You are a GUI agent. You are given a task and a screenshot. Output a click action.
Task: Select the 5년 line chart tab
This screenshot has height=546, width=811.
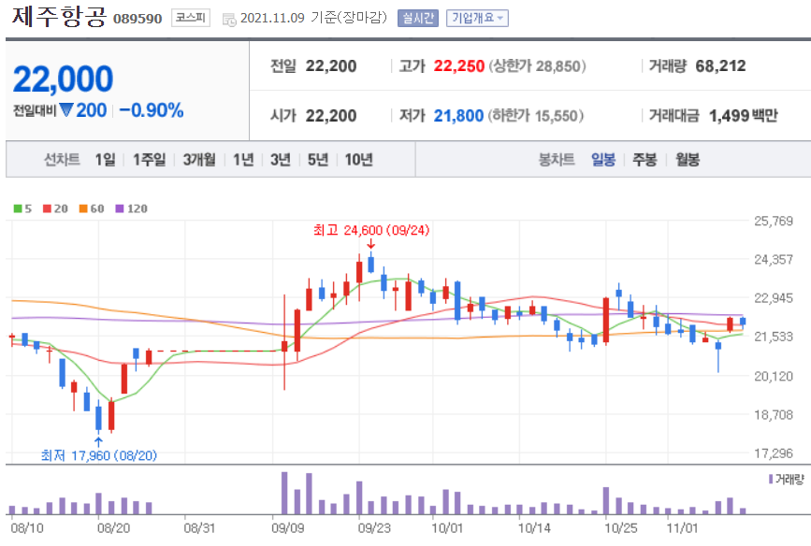(318, 160)
